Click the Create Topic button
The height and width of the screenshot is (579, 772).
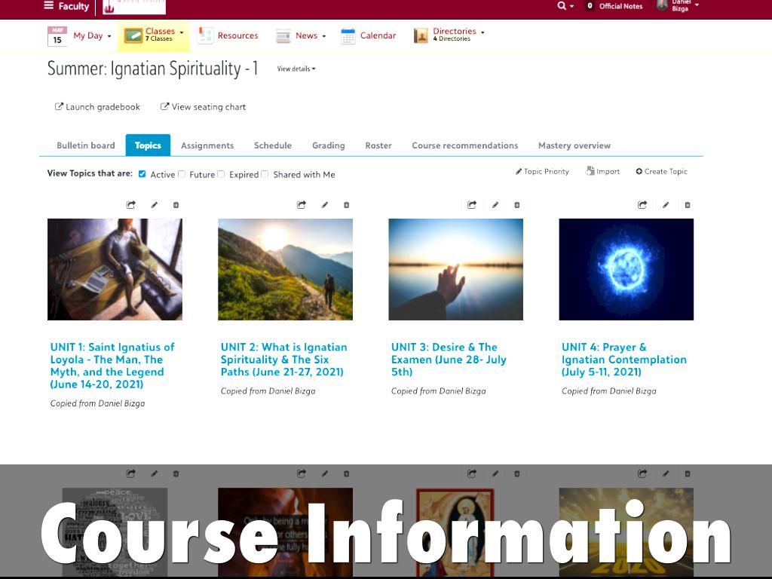click(x=661, y=171)
